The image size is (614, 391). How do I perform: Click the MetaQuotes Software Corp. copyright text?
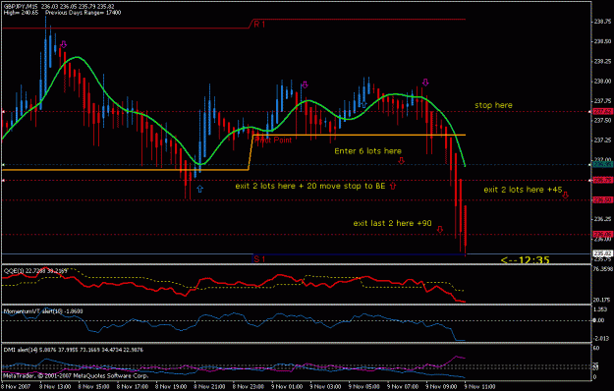(76, 376)
